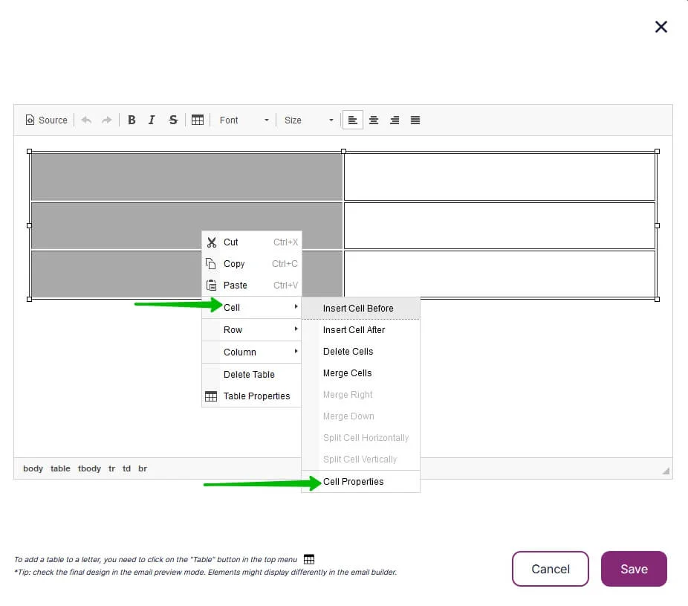Viewport: 688px width, 606px height.
Task: Click the top-right empty table cell
Action: click(499, 176)
